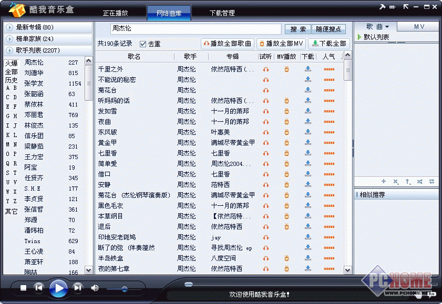Download 菊花台 using its download icon
The width and height of the screenshot is (442, 304).
[x=308, y=90]
